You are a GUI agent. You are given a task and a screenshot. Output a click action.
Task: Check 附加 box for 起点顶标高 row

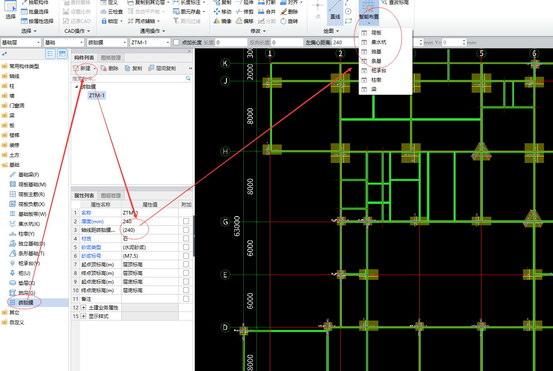click(186, 264)
